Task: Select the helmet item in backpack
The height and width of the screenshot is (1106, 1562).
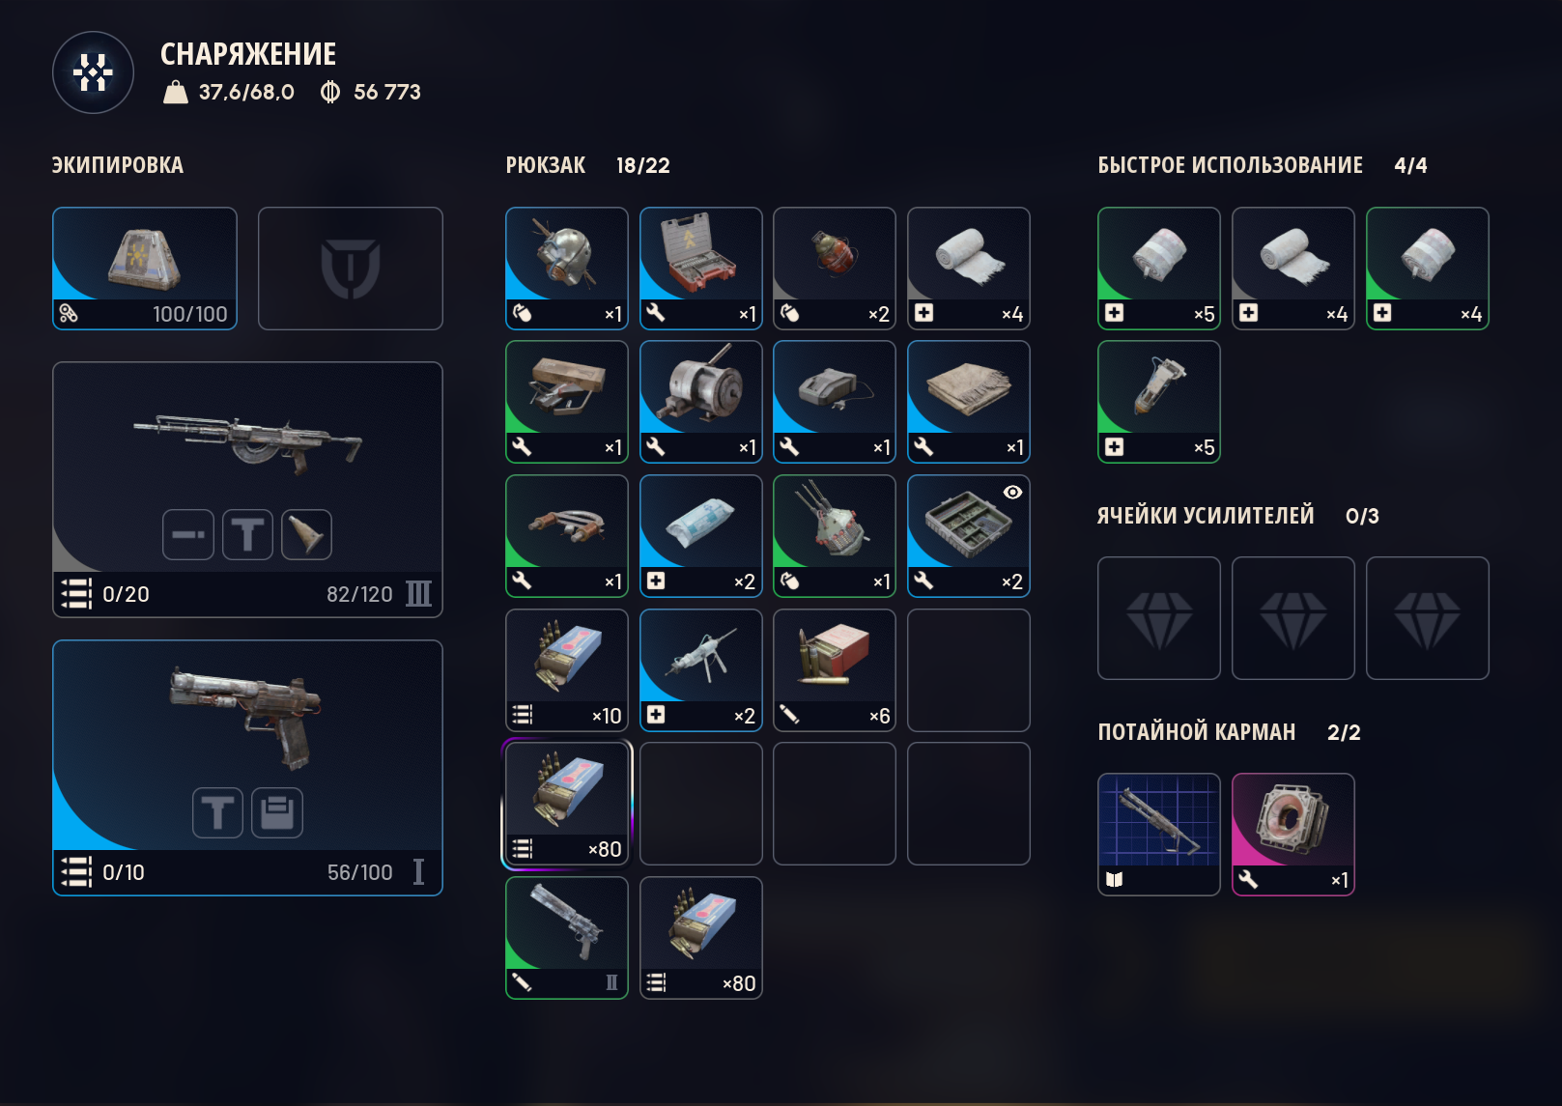Action: [x=567, y=269]
